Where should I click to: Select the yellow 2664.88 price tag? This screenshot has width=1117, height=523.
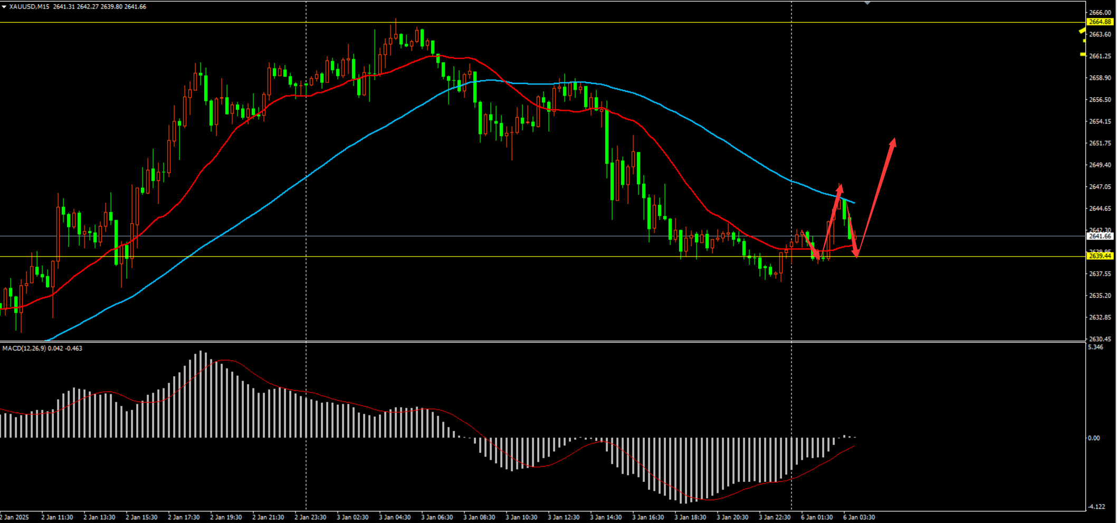pyautogui.click(x=1100, y=22)
